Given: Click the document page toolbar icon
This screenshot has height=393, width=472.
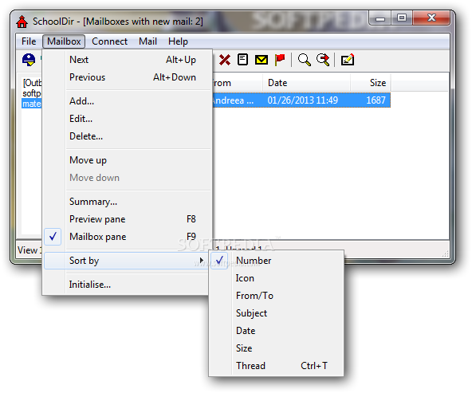Looking at the screenshot, I should (x=242, y=60).
